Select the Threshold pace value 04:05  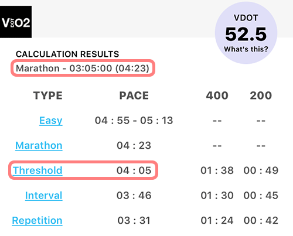(134, 170)
